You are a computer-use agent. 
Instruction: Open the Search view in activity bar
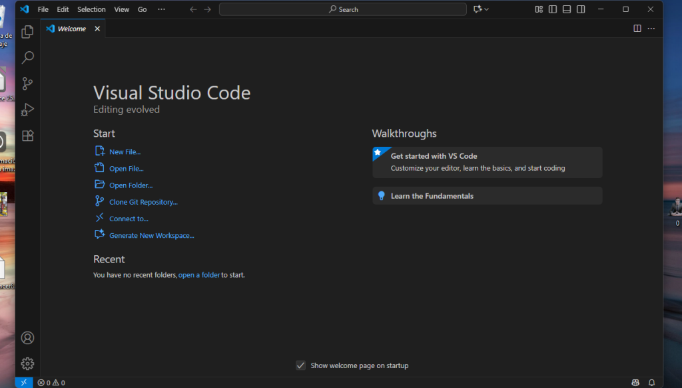(x=27, y=58)
